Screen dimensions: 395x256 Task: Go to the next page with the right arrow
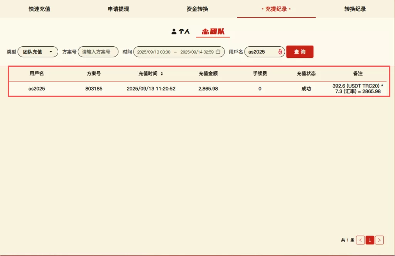point(379,240)
